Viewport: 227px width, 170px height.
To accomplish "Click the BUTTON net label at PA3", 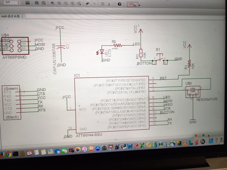I will click(x=167, y=112).
